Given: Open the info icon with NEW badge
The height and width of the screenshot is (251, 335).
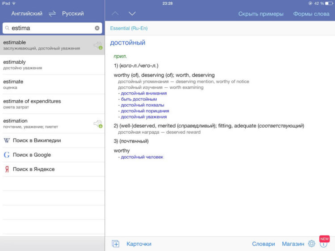Looking at the screenshot, I should (324, 244).
